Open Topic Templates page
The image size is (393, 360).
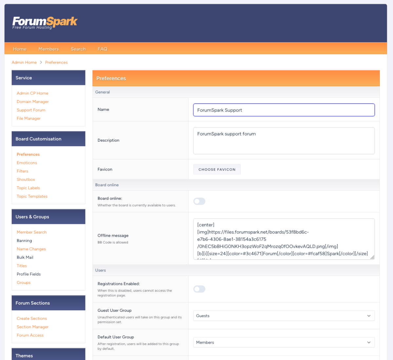coord(32,196)
